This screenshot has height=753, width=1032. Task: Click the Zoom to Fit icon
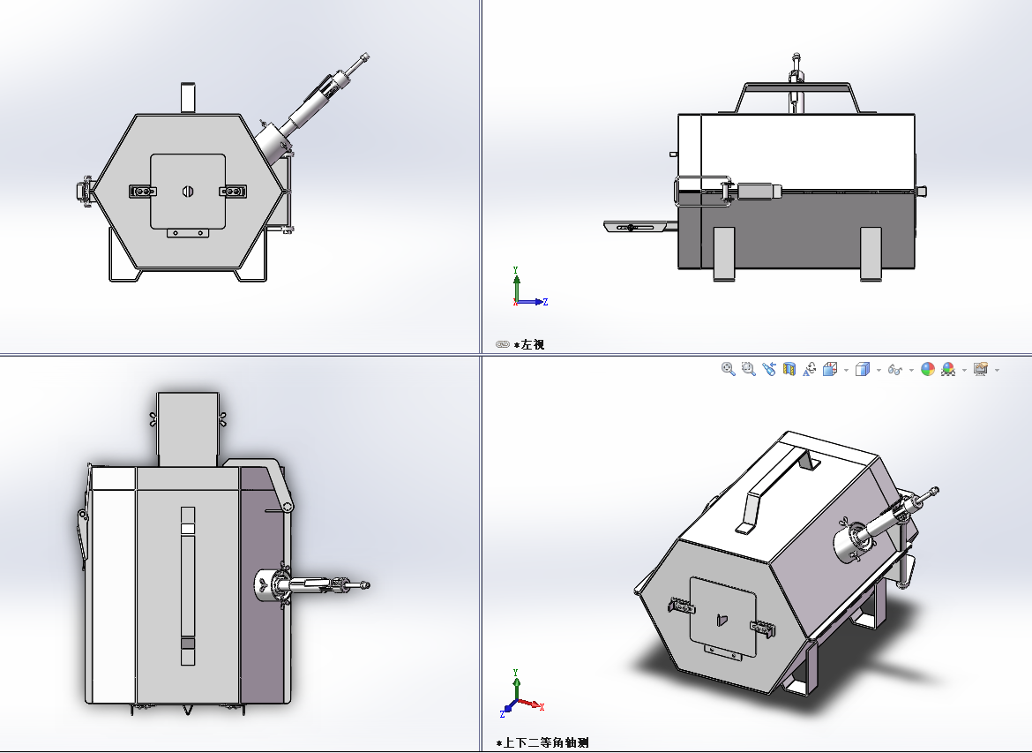point(728,369)
